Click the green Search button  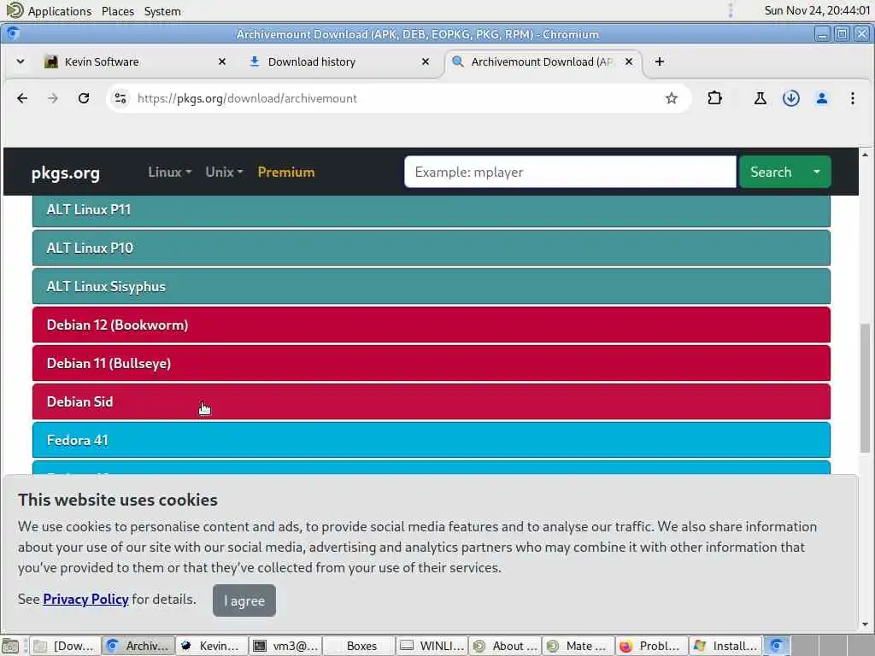click(771, 172)
